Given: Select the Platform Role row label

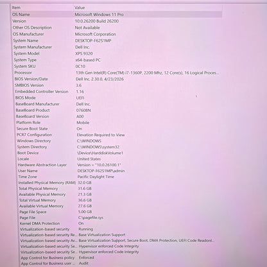Looking at the screenshot, I should click(28, 123).
